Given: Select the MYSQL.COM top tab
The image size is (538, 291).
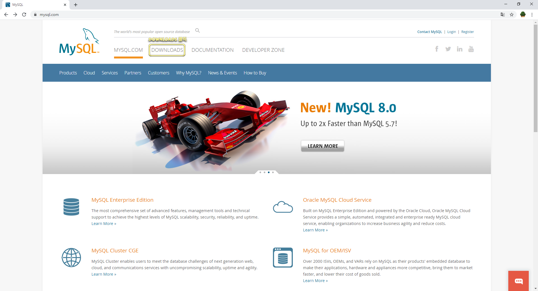Looking at the screenshot, I should coord(128,50).
